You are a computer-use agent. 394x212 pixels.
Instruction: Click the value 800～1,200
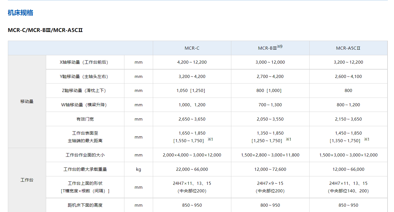[x=348, y=105]
